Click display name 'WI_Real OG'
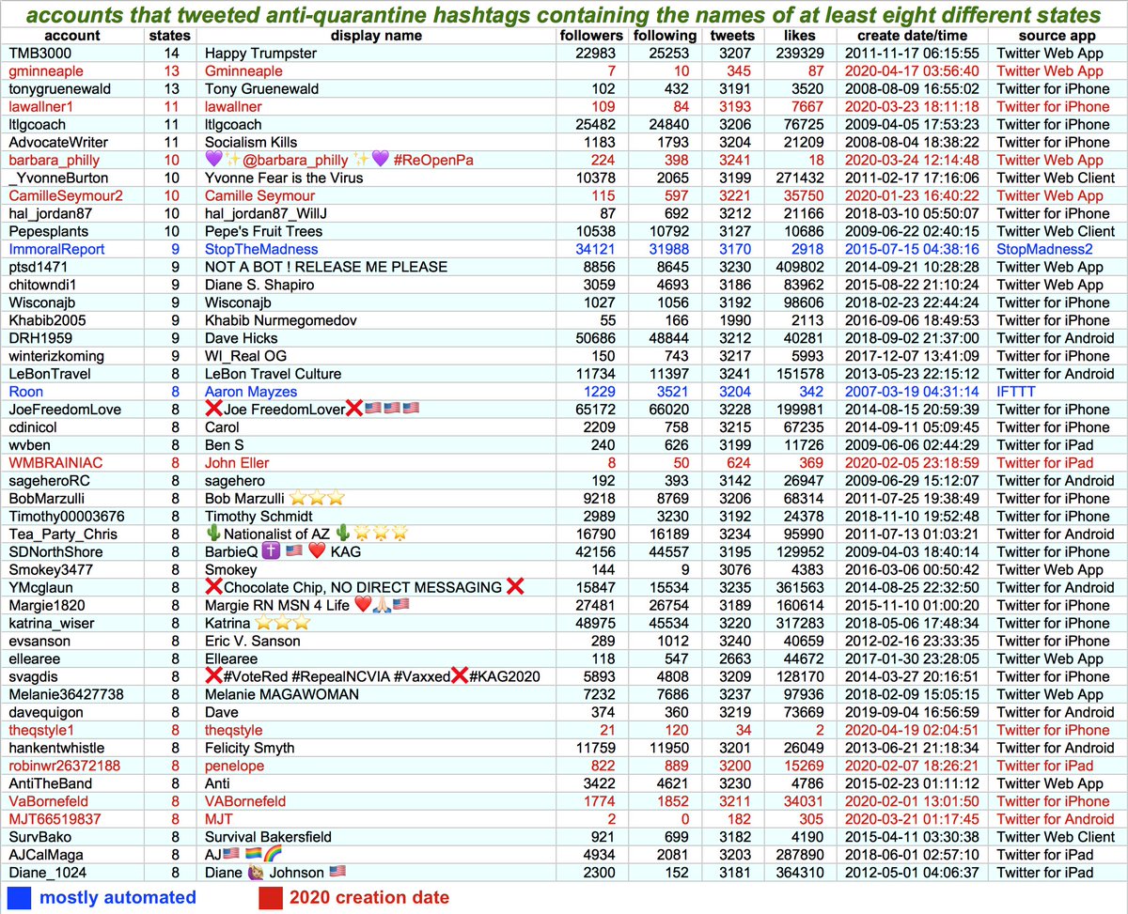The image size is (1128, 914). point(244,356)
